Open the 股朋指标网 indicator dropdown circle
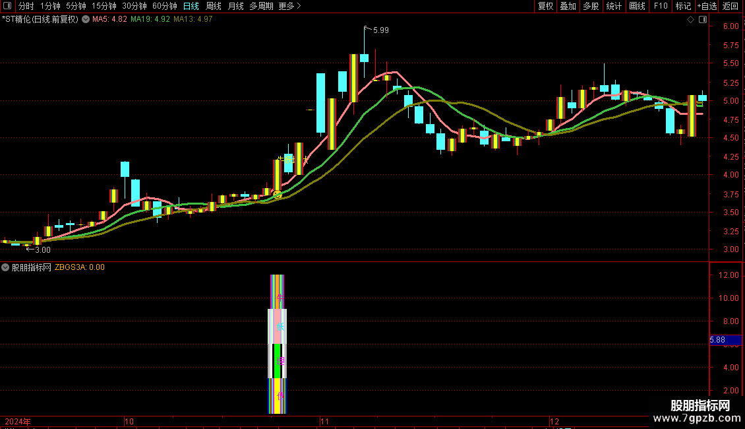 (x=5, y=267)
